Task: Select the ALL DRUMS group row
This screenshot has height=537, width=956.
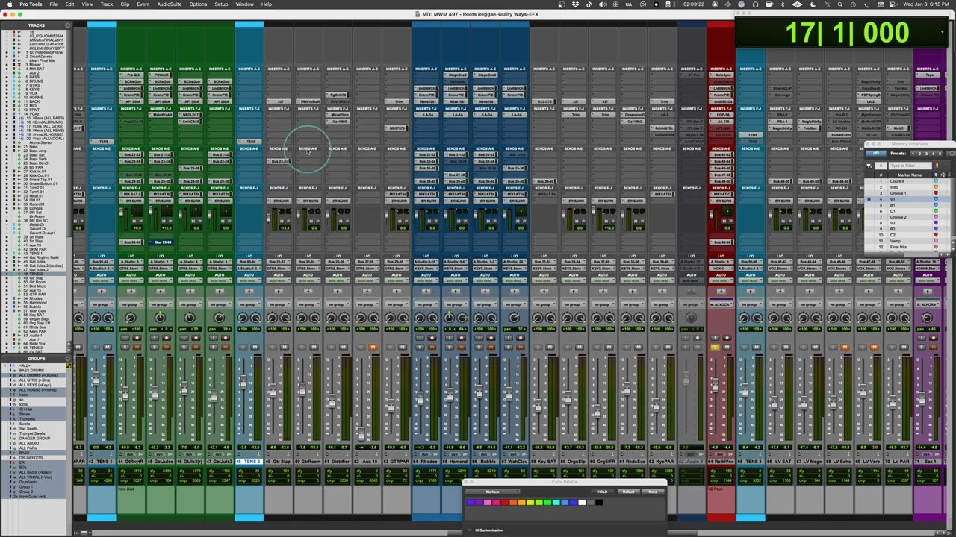Action: coord(34,375)
